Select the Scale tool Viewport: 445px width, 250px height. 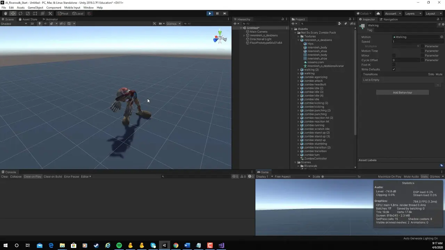coord(28,14)
